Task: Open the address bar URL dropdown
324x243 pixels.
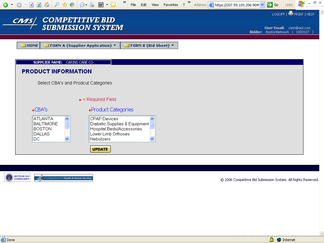Action: tap(262, 5)
